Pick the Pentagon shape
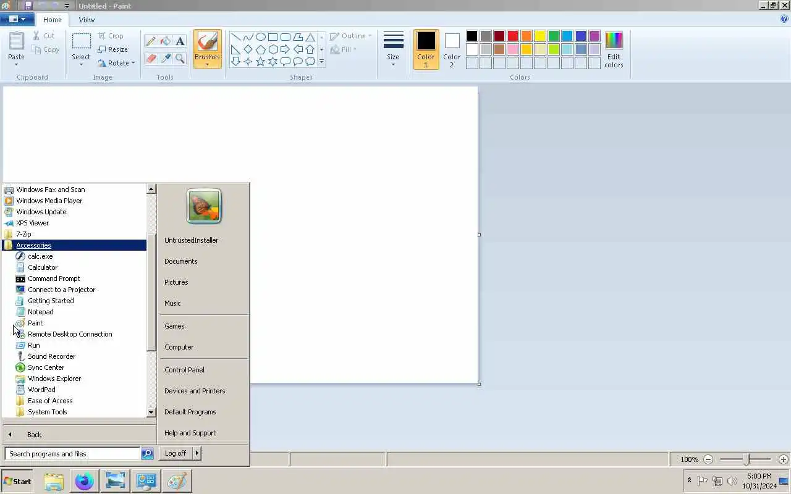Viewport: 791px width, 494px height. 260,49
